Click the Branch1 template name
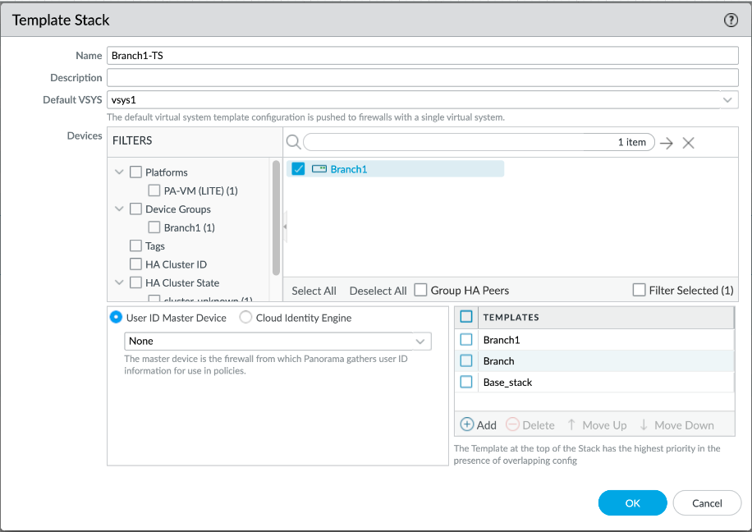The width and height of the screenshot is (752, 532). coord(501,340)
